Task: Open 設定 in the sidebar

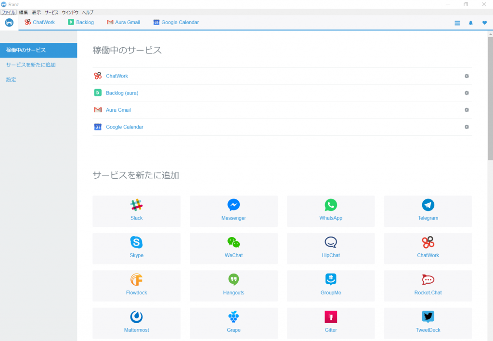Action: tap(11, 79)
